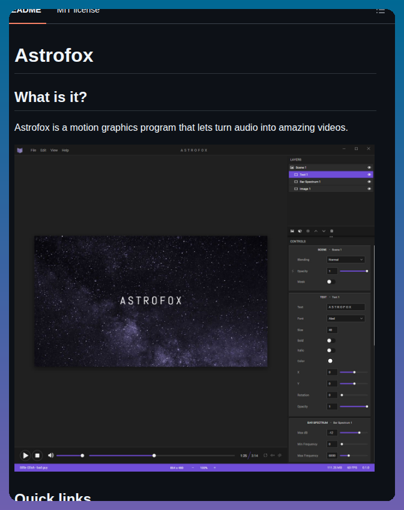Select the README tab

click(26, 11)
